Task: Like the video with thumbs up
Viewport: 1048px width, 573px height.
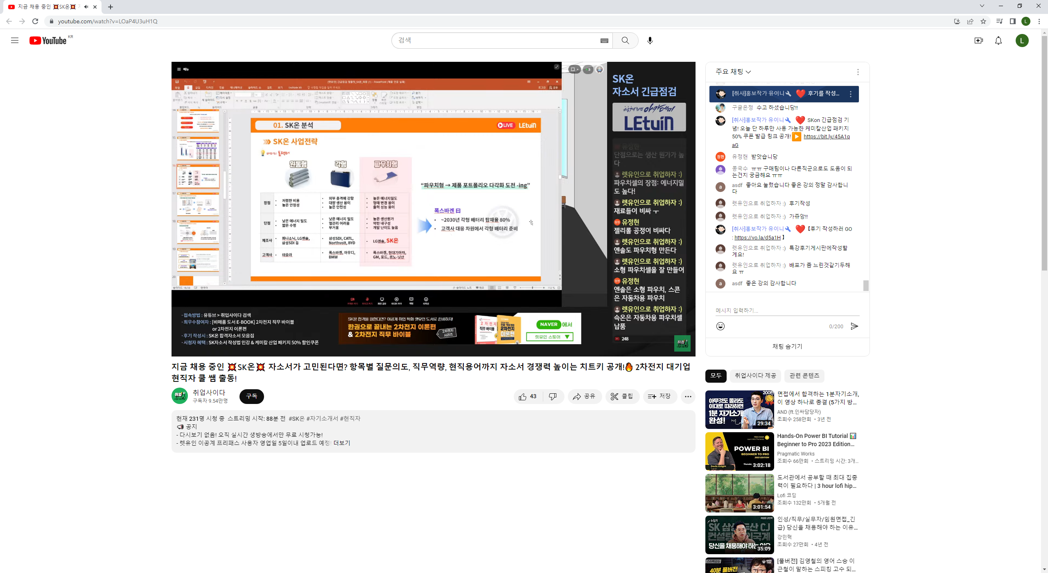Action: pos(528,396)
